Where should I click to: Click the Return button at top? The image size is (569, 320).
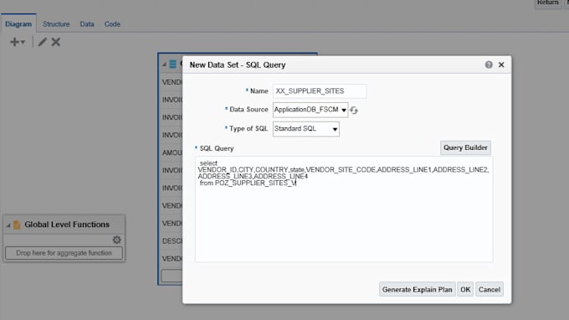click(x=547, y=3)
